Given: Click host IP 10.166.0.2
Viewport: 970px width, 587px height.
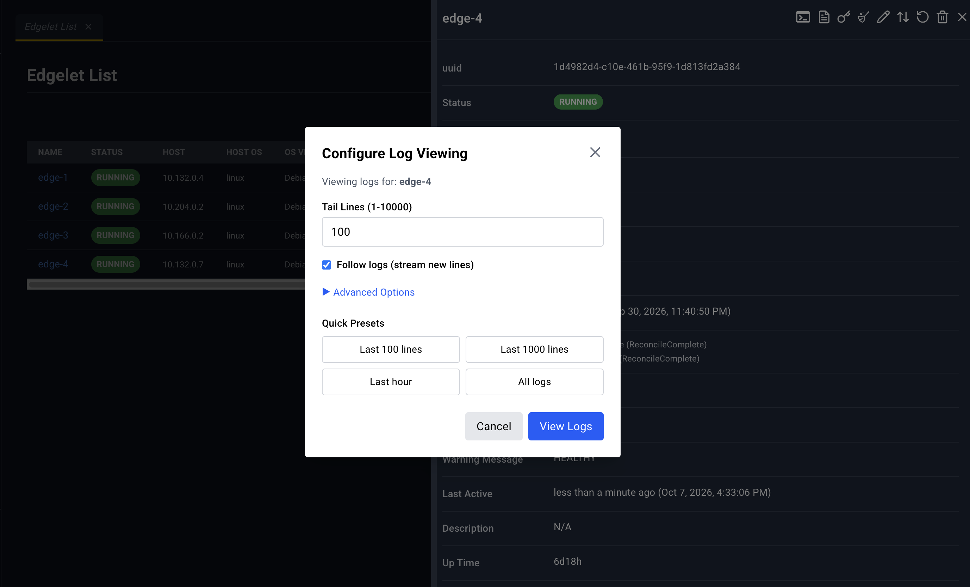Looking at the screenshot, I should point(183,236).
